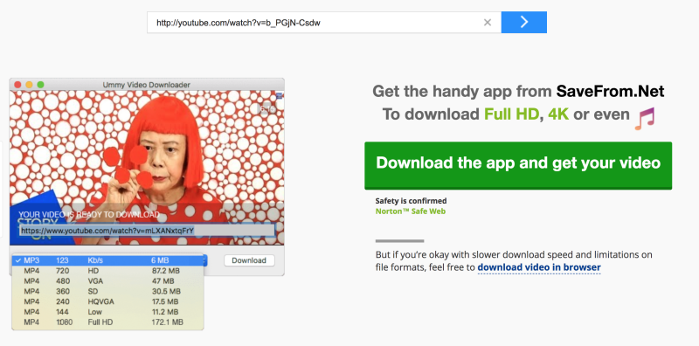Choose MP4 480 VGA 47 MB option
Screen dimensions: 699x346
pyautogui.click(x=107, y=280)
